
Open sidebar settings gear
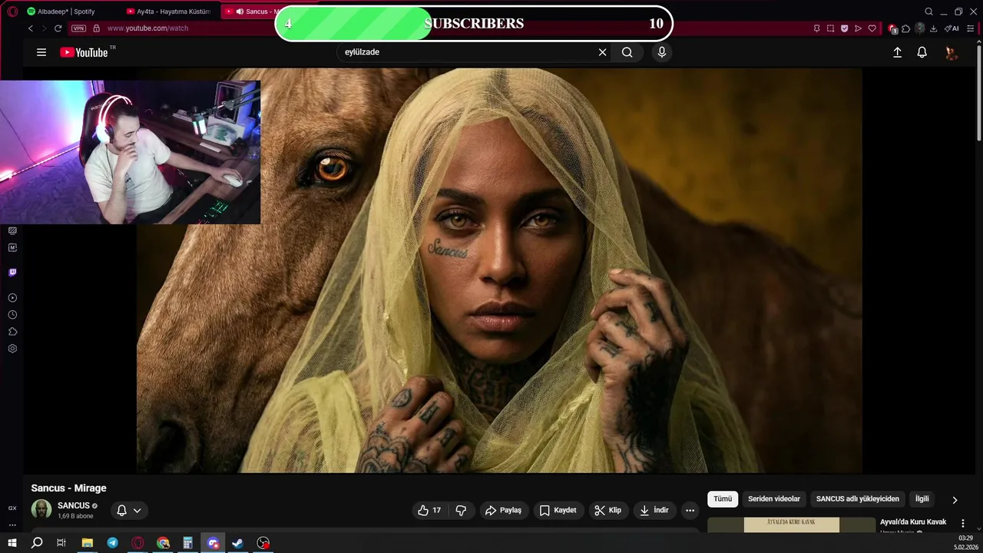tap(12, 349)
